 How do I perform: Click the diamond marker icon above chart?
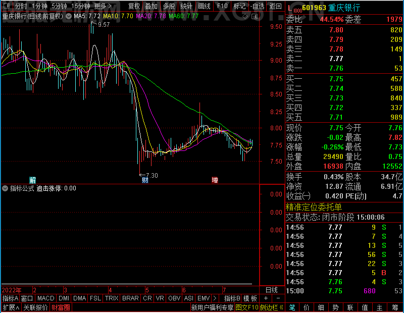pyautogui.click(x=245, y=17)
